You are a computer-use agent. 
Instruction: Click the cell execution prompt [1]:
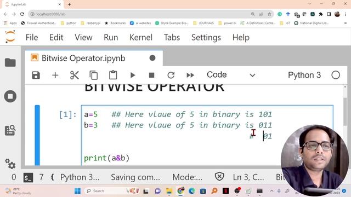click(68, 114)
